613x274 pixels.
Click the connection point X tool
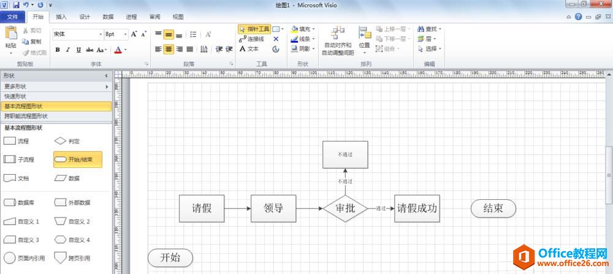pos(276,39)
